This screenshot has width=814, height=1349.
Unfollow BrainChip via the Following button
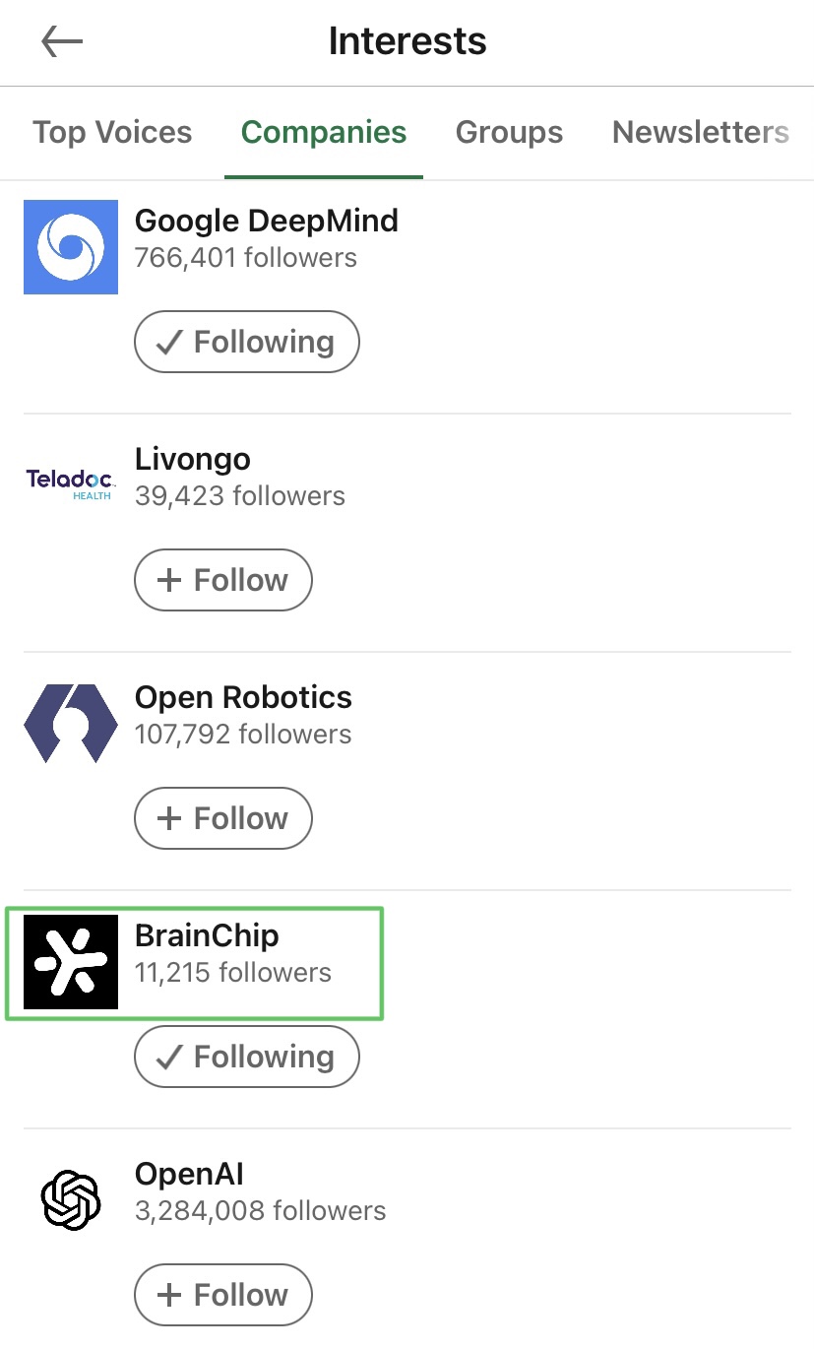(247, 1057)
